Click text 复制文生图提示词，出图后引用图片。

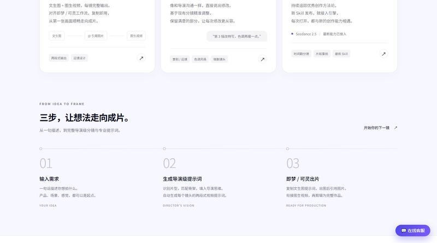(x=316, y=188)
